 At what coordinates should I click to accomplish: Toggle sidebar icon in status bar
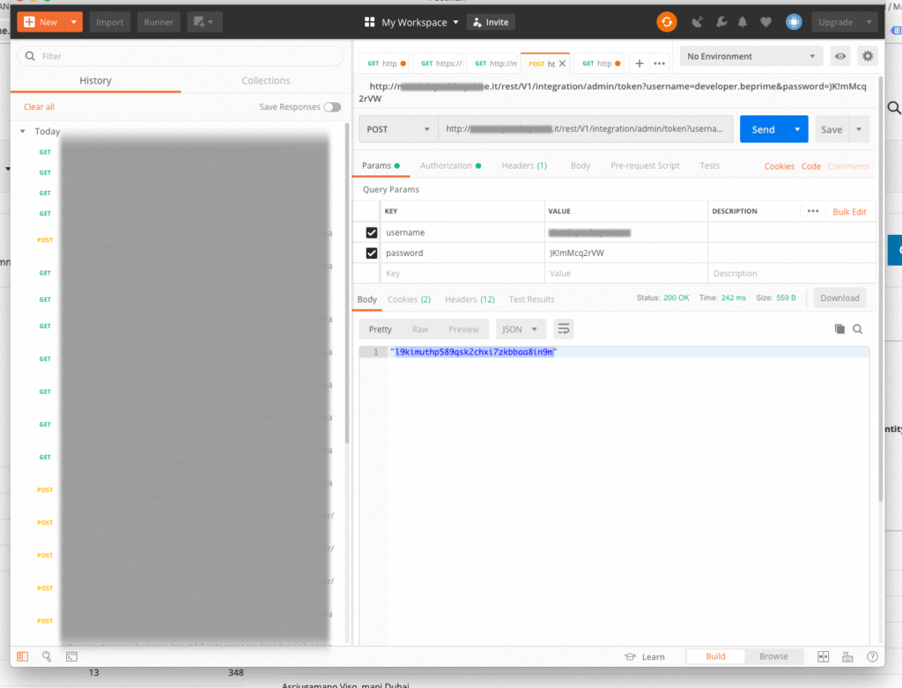coord(22,656)
